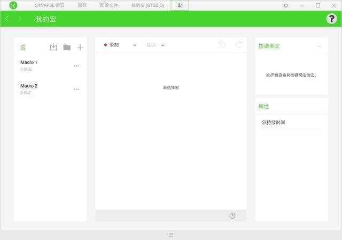Image resolution: width=342 pixels, height=240 pixels.
Task: Open the macro folder icon
Action: 67,47
